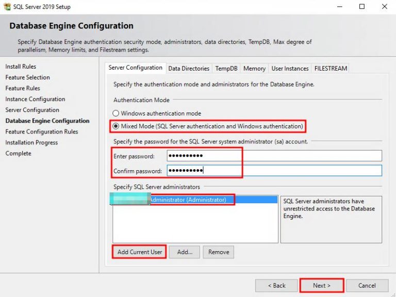Close the SQL Server 2019 Setup window

(384, 7)
